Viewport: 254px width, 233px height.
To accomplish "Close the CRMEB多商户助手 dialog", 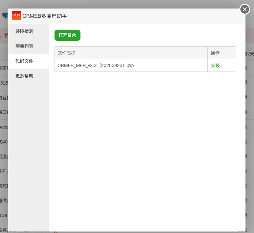I will point(245,9).
